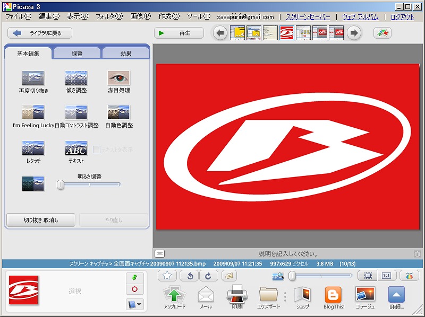The width and height of the screenshot is (425, 317).
Task: Apply 自動色調整 auto color
Action: coord(118,112)
